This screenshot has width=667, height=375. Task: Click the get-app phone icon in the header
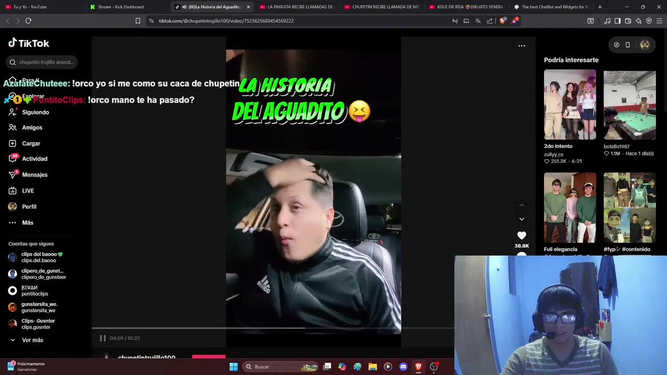[628, 45]
